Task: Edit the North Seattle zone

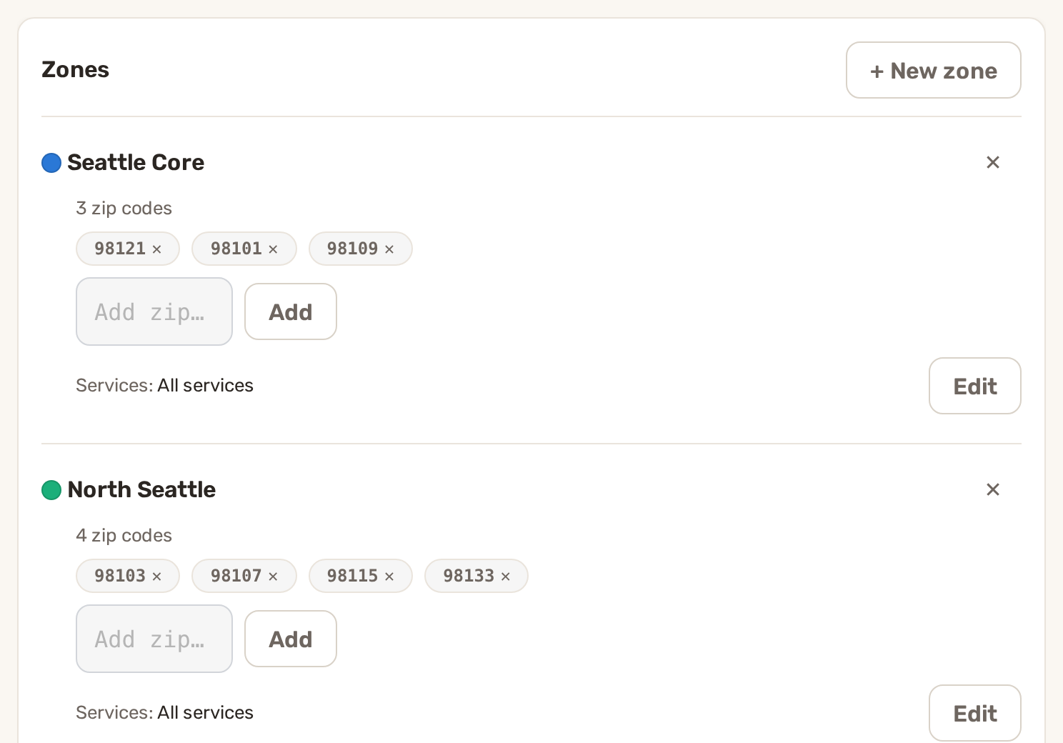Action: [975, 713]
